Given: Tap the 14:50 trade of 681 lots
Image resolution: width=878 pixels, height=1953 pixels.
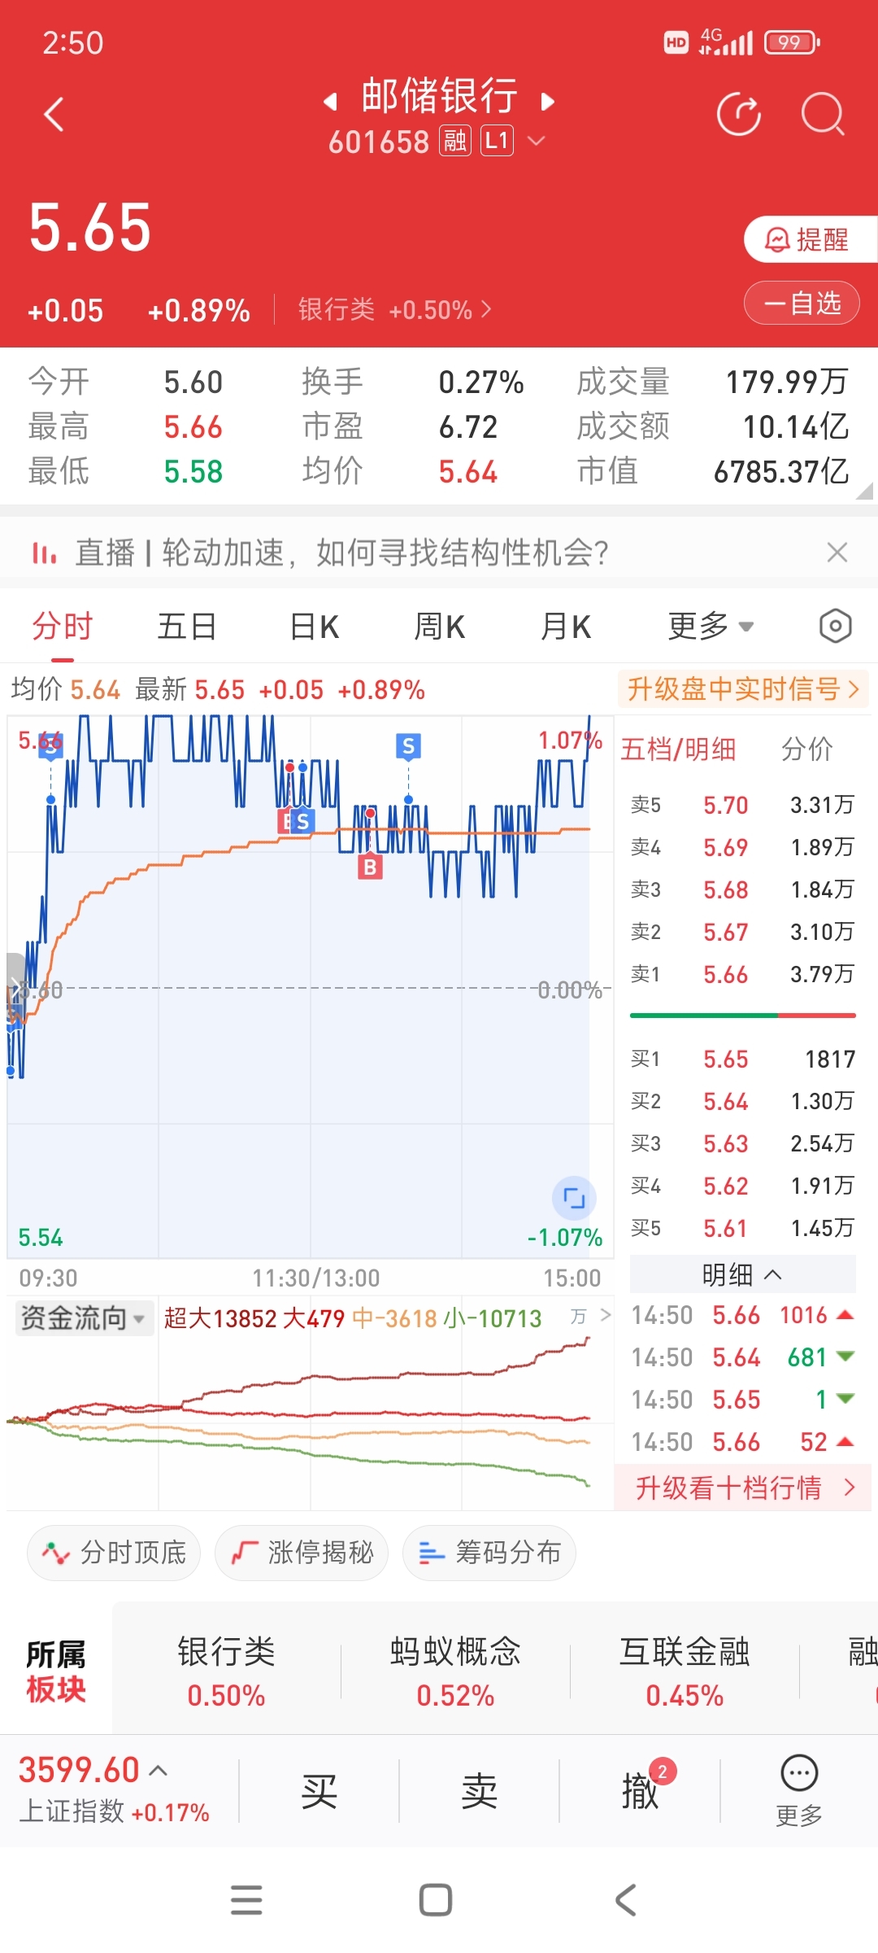Looking at the screenshot, I should coord(743,1357).
